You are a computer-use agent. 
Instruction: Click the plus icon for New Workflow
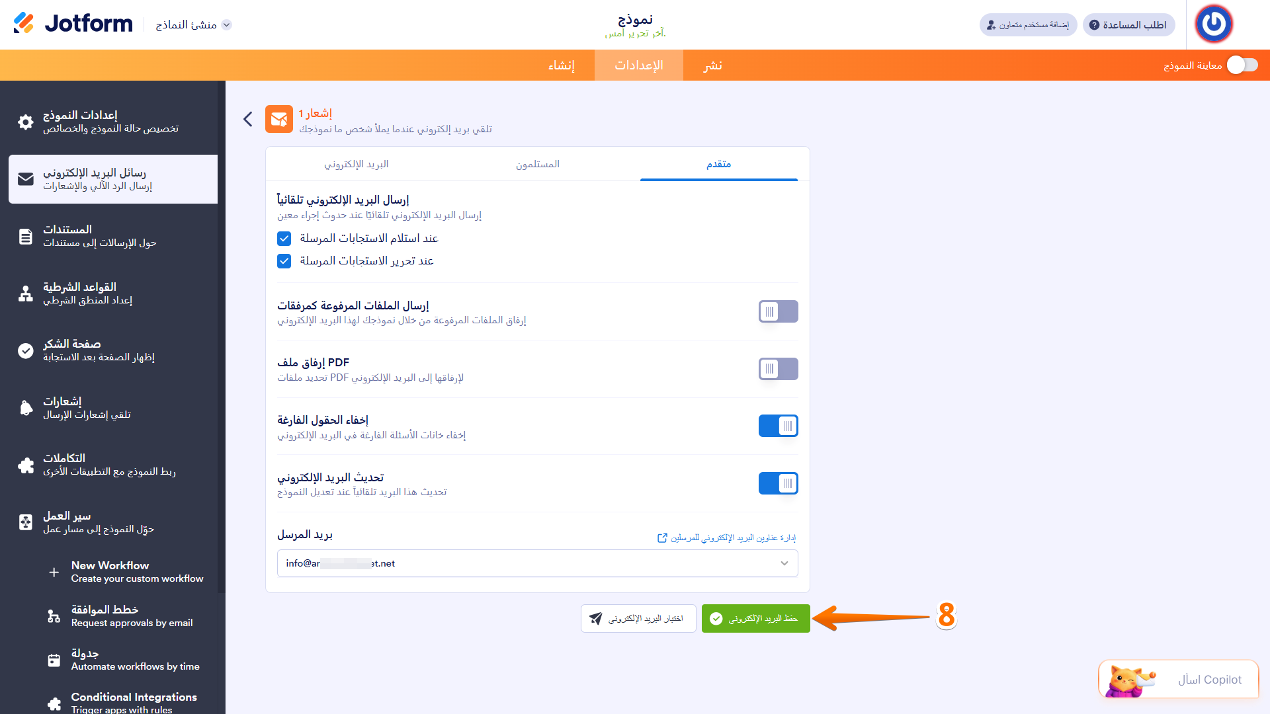click(x=54, y=572)
